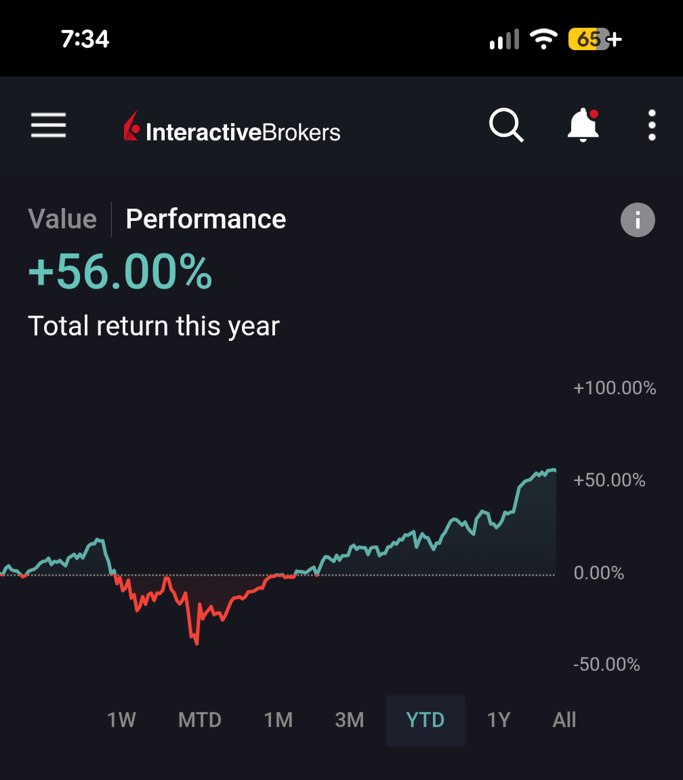Image resolution: width=683 pixels, height=780 pixels.
Task: Select the Performance view
Action: point(206,219)
